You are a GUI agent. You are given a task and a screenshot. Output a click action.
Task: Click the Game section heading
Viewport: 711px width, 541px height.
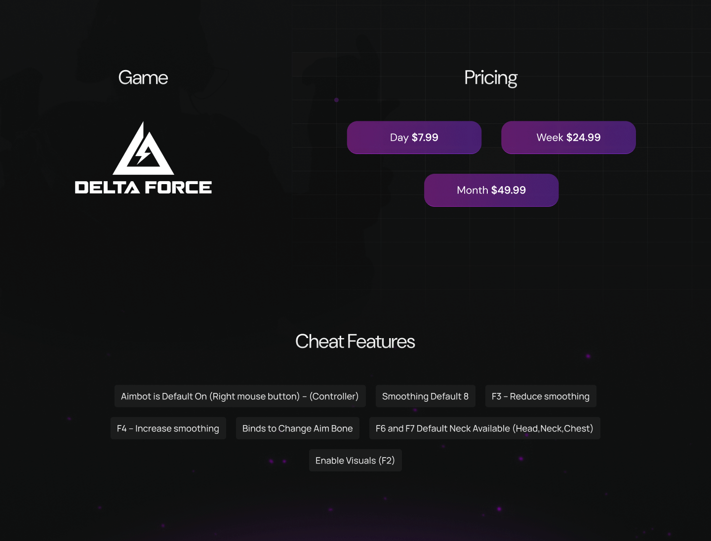click(x=143, y=78)
